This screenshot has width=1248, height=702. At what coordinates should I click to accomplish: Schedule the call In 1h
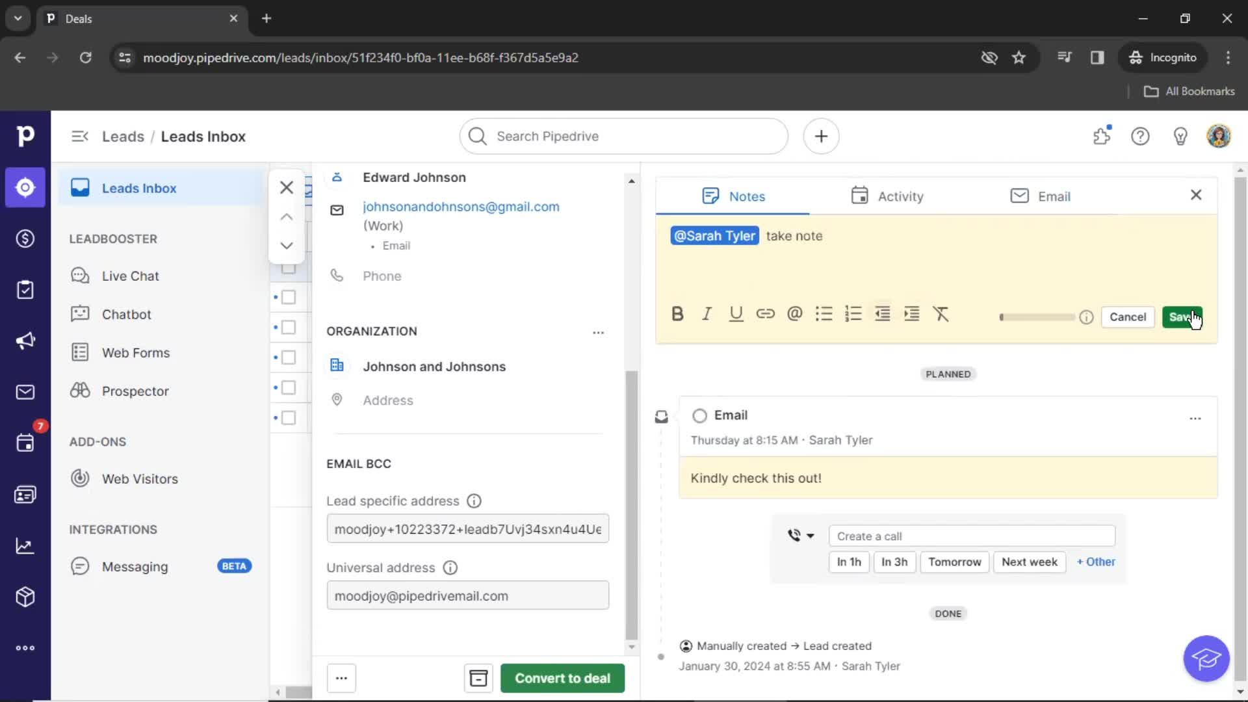pyautogui.click(x=848, y=562)
